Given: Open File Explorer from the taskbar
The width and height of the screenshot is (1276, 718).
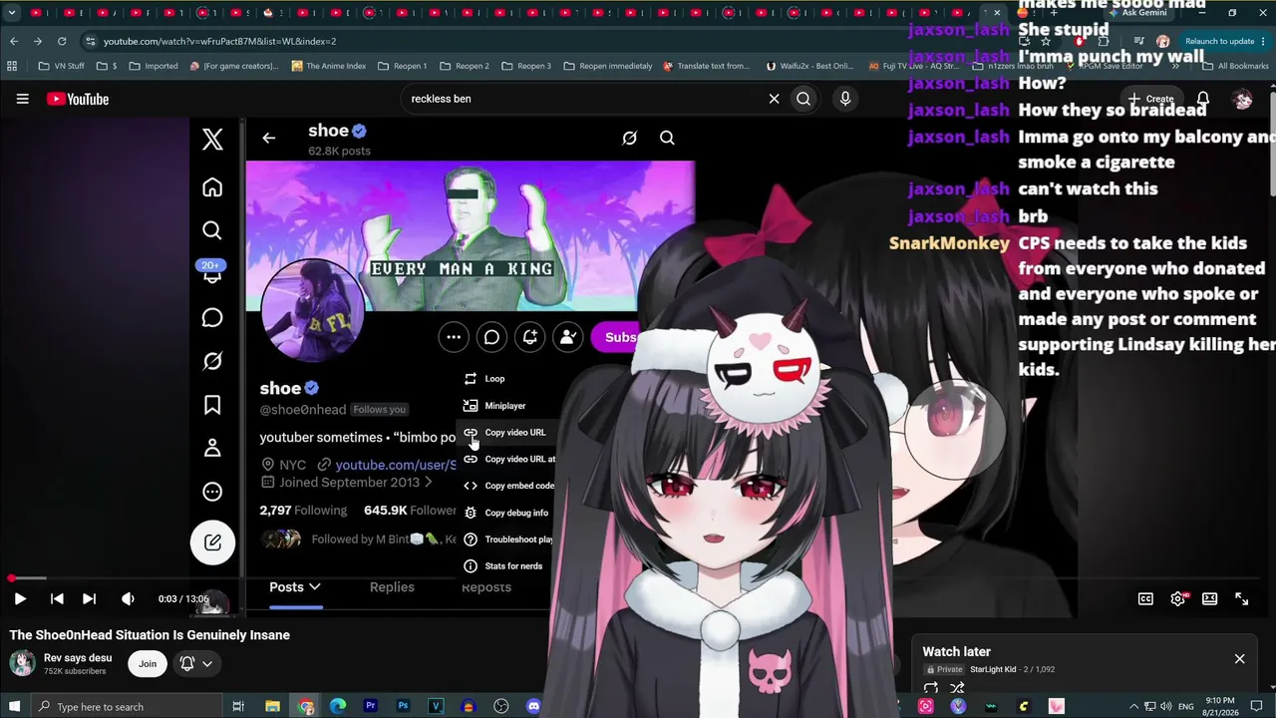Looking at the screenshot, I should pos(272,706).
